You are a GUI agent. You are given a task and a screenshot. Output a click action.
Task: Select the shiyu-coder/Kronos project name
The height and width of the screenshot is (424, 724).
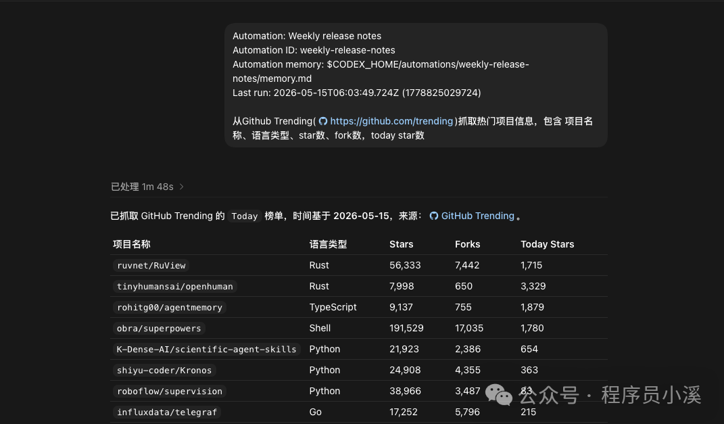point(164,371)
